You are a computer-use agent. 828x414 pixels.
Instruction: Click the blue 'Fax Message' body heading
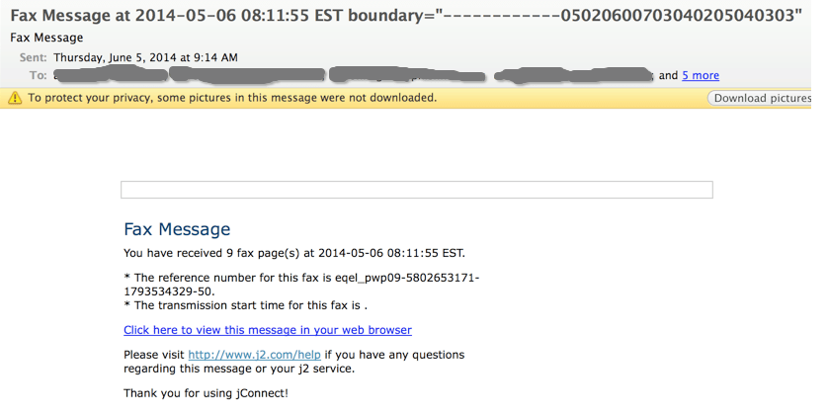[x=177, y=229]
